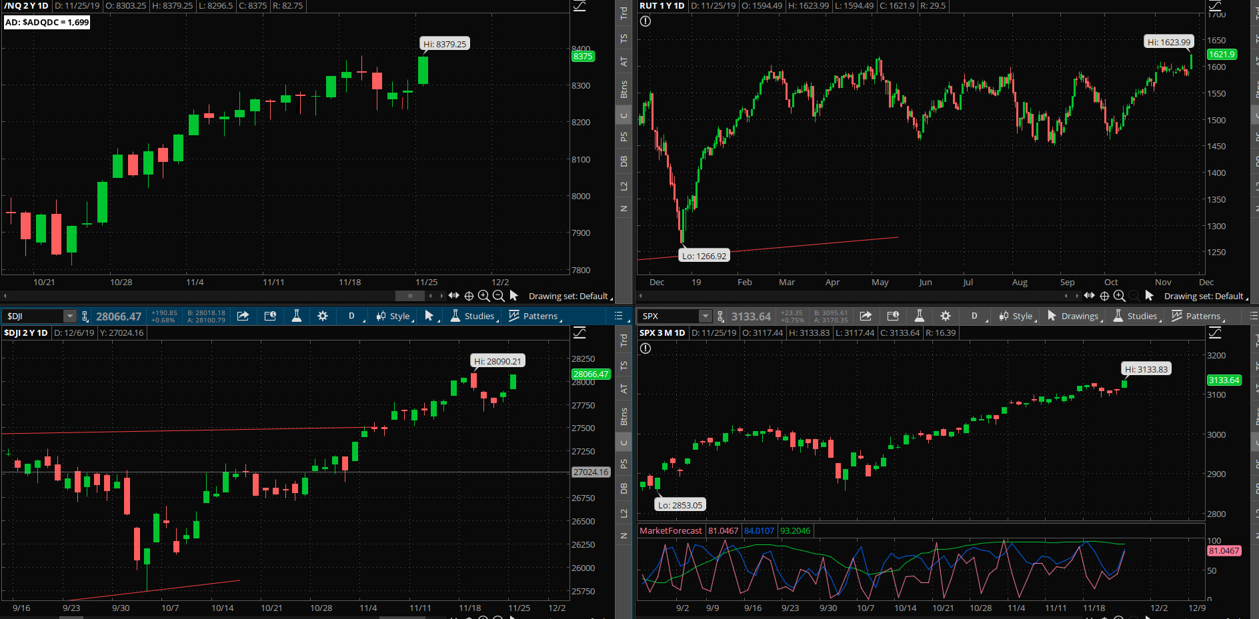Click the left scroll arrow under the /NQ chart
Image resolution: width=1259 pixels, height=619 pixels.
click(x=431, y=296)
